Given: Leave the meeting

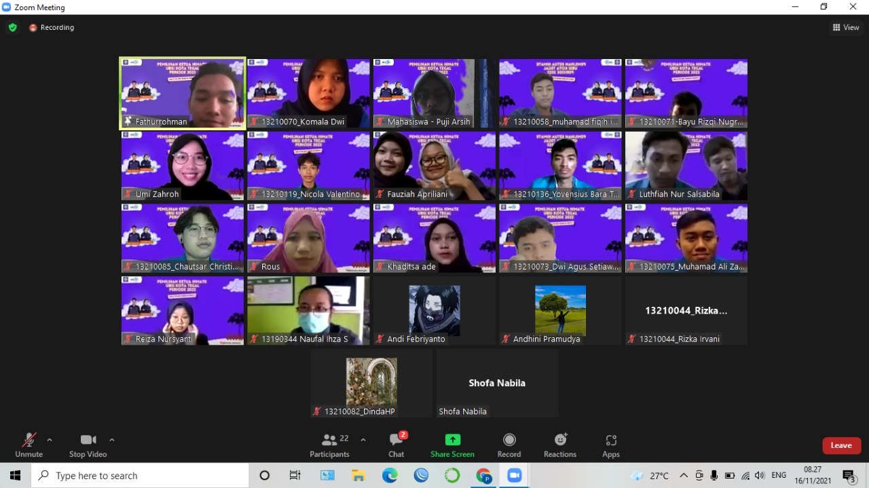Looking at the screenshot, I should pyautogui.click(x=841, y=445).
